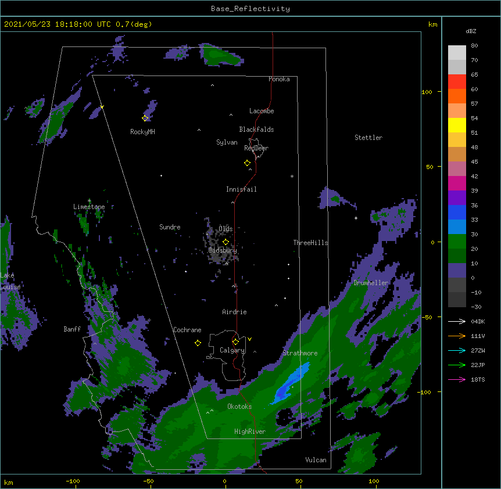This screenshot has width=501, height=489.
Task: Click the RockyMH label
Action: tap(142, 132)
